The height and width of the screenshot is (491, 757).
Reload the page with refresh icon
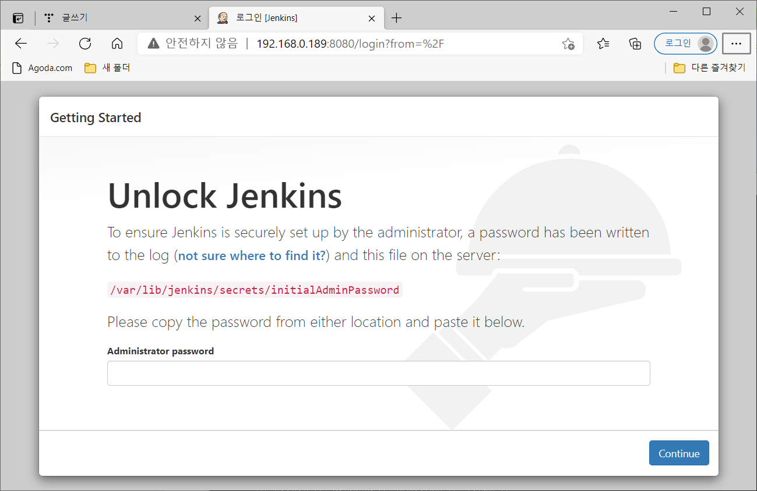tap(85, 44)
